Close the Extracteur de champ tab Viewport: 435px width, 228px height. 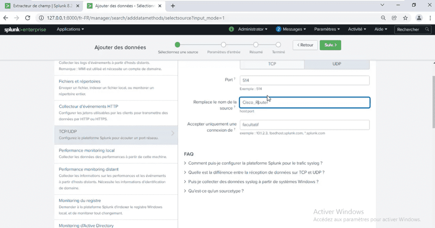78,6
